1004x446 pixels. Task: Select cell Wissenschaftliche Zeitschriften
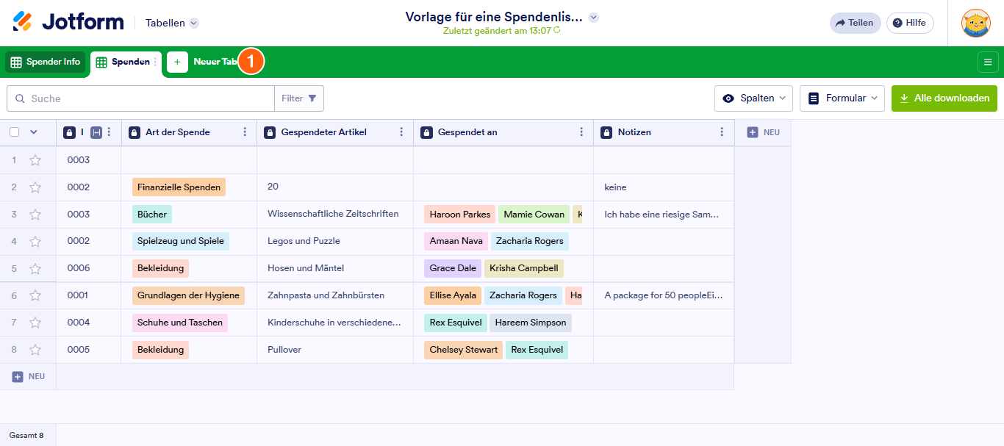tap(335, 214)
